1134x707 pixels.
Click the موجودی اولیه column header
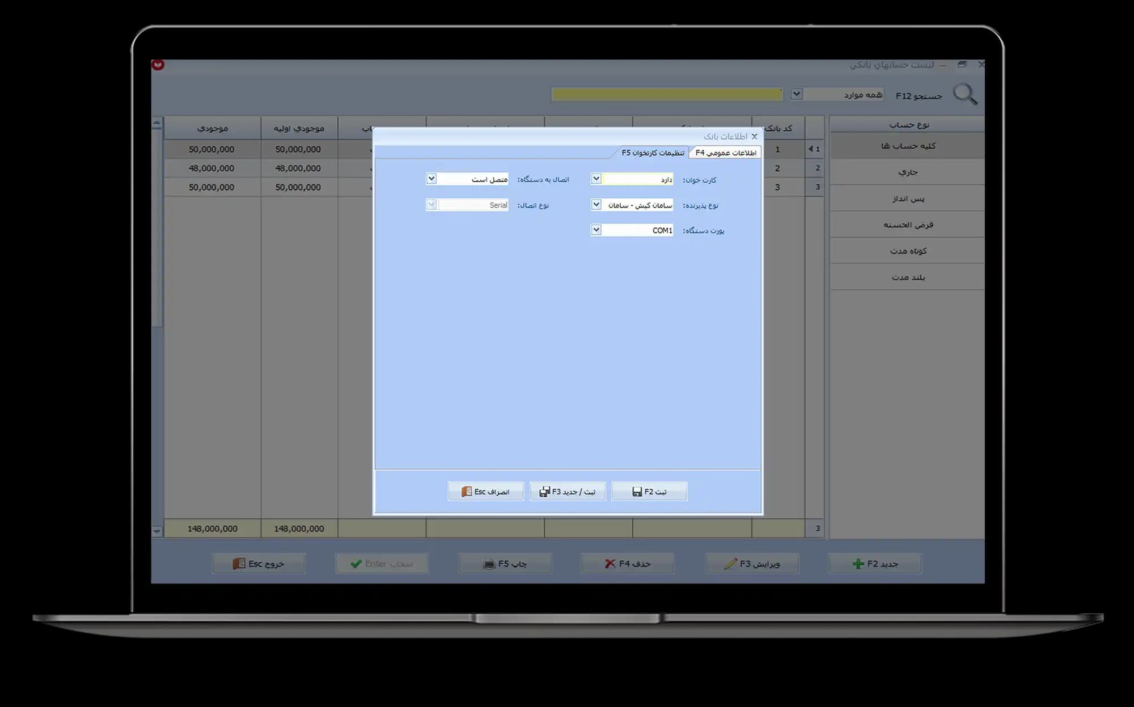point(299,128)
